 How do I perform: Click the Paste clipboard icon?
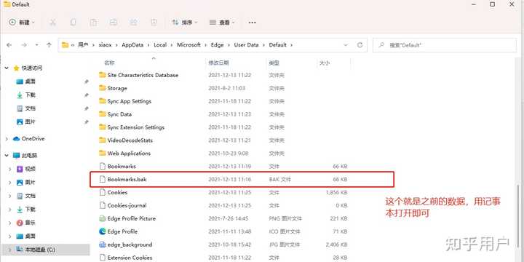coord(93,23)
